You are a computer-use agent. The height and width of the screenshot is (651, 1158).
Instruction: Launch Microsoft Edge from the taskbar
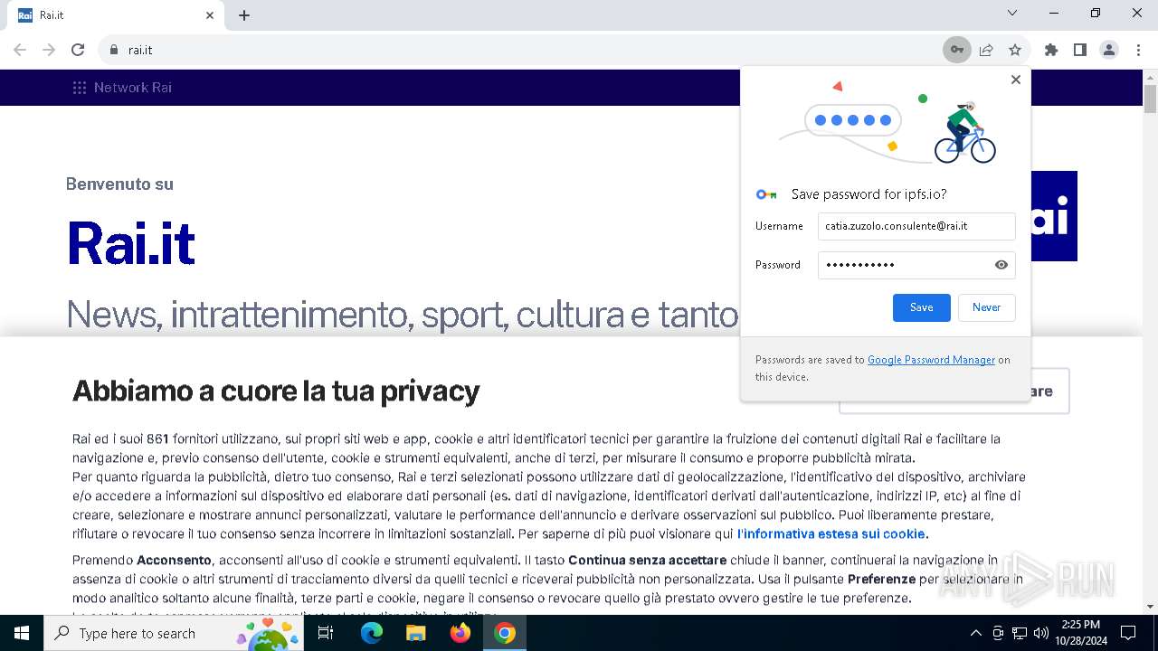point(372,633)
